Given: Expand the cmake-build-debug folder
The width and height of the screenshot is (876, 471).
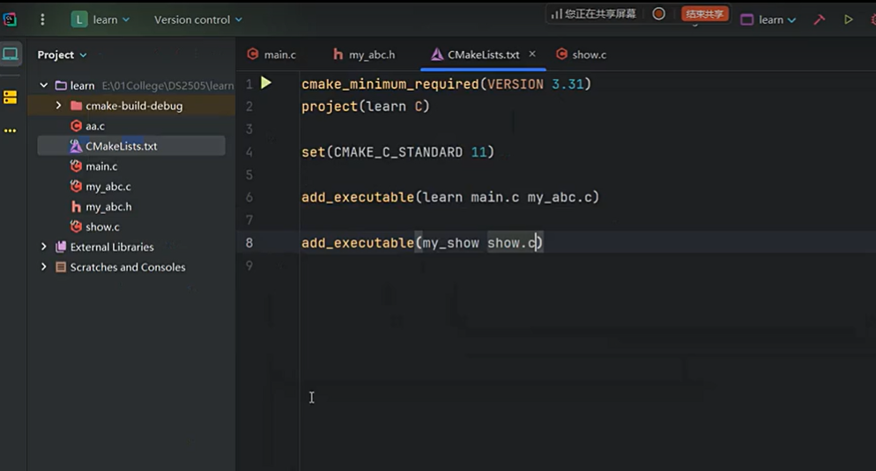Looking at the screenshot, I should point(58,106).
